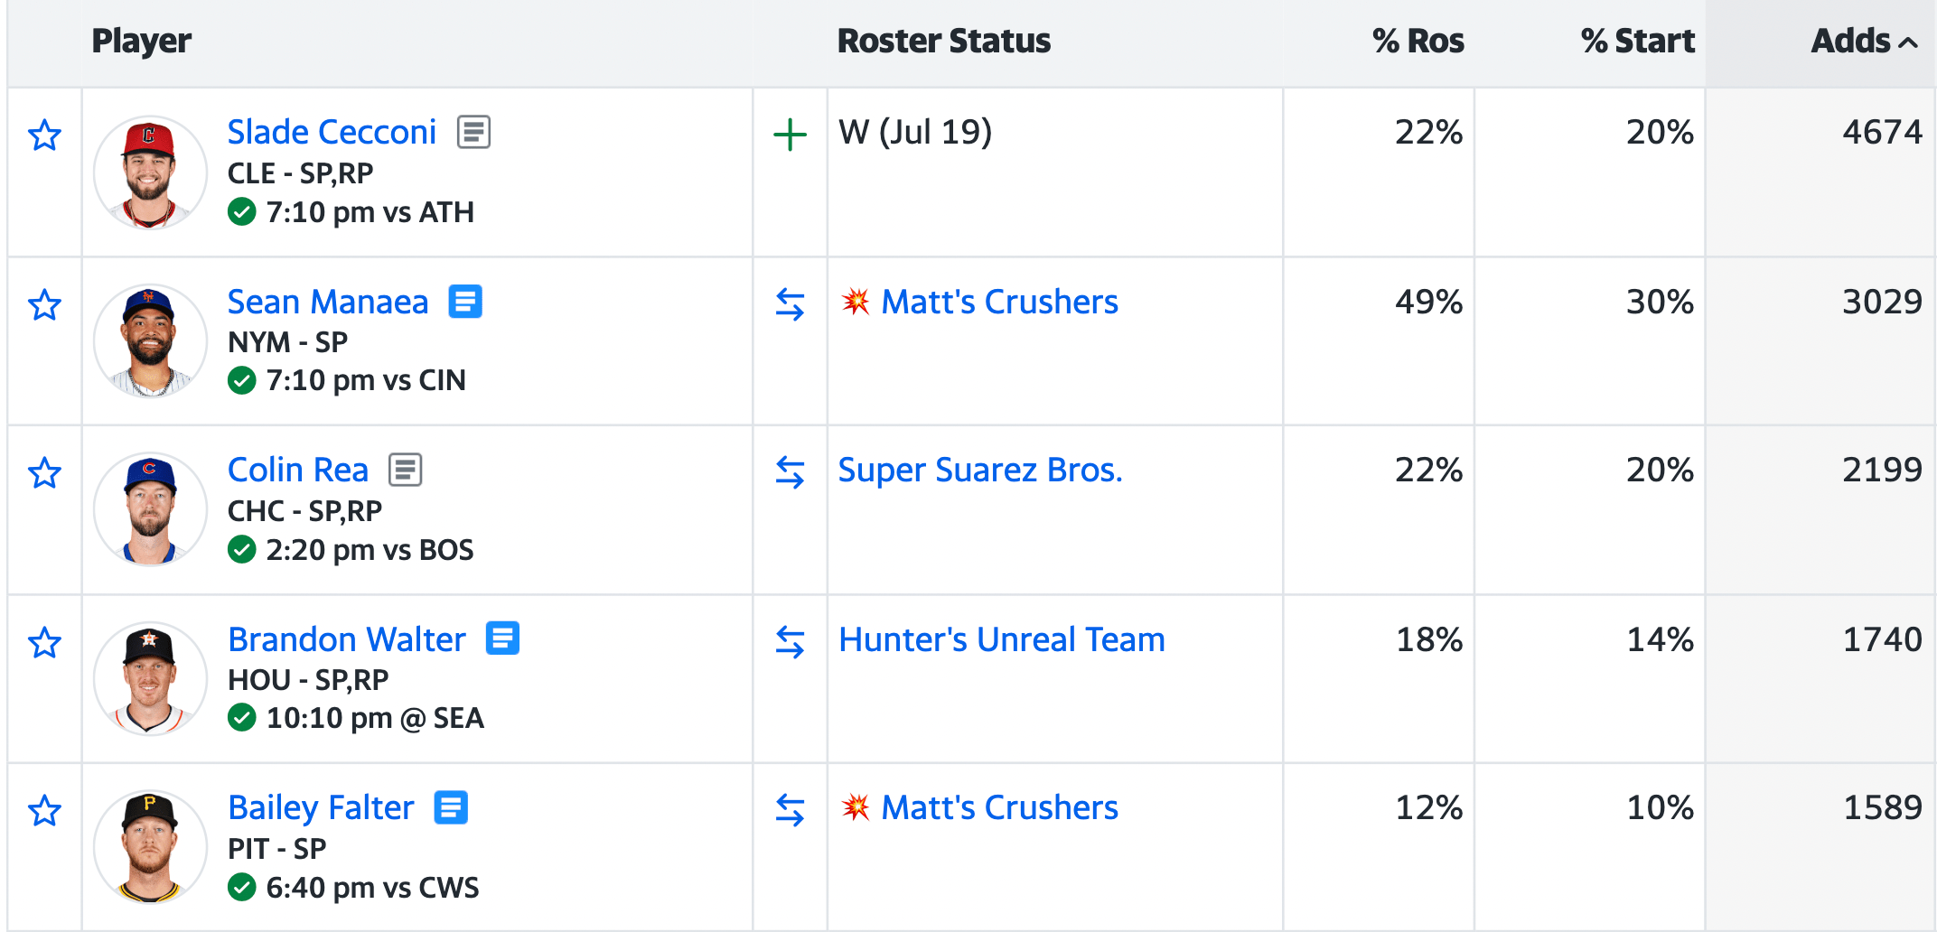Sort players by % Ros column
The image size is (1937, 932).
pyautogui.click(x=1417, y=42)
